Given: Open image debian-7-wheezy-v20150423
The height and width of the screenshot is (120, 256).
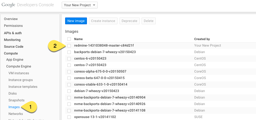Looking at the screenshot, I should click(x=97, y=91).
